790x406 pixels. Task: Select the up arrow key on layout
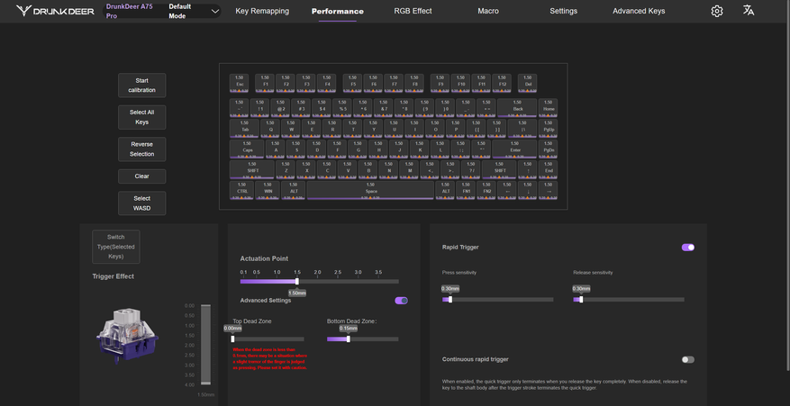coord(528,169)
